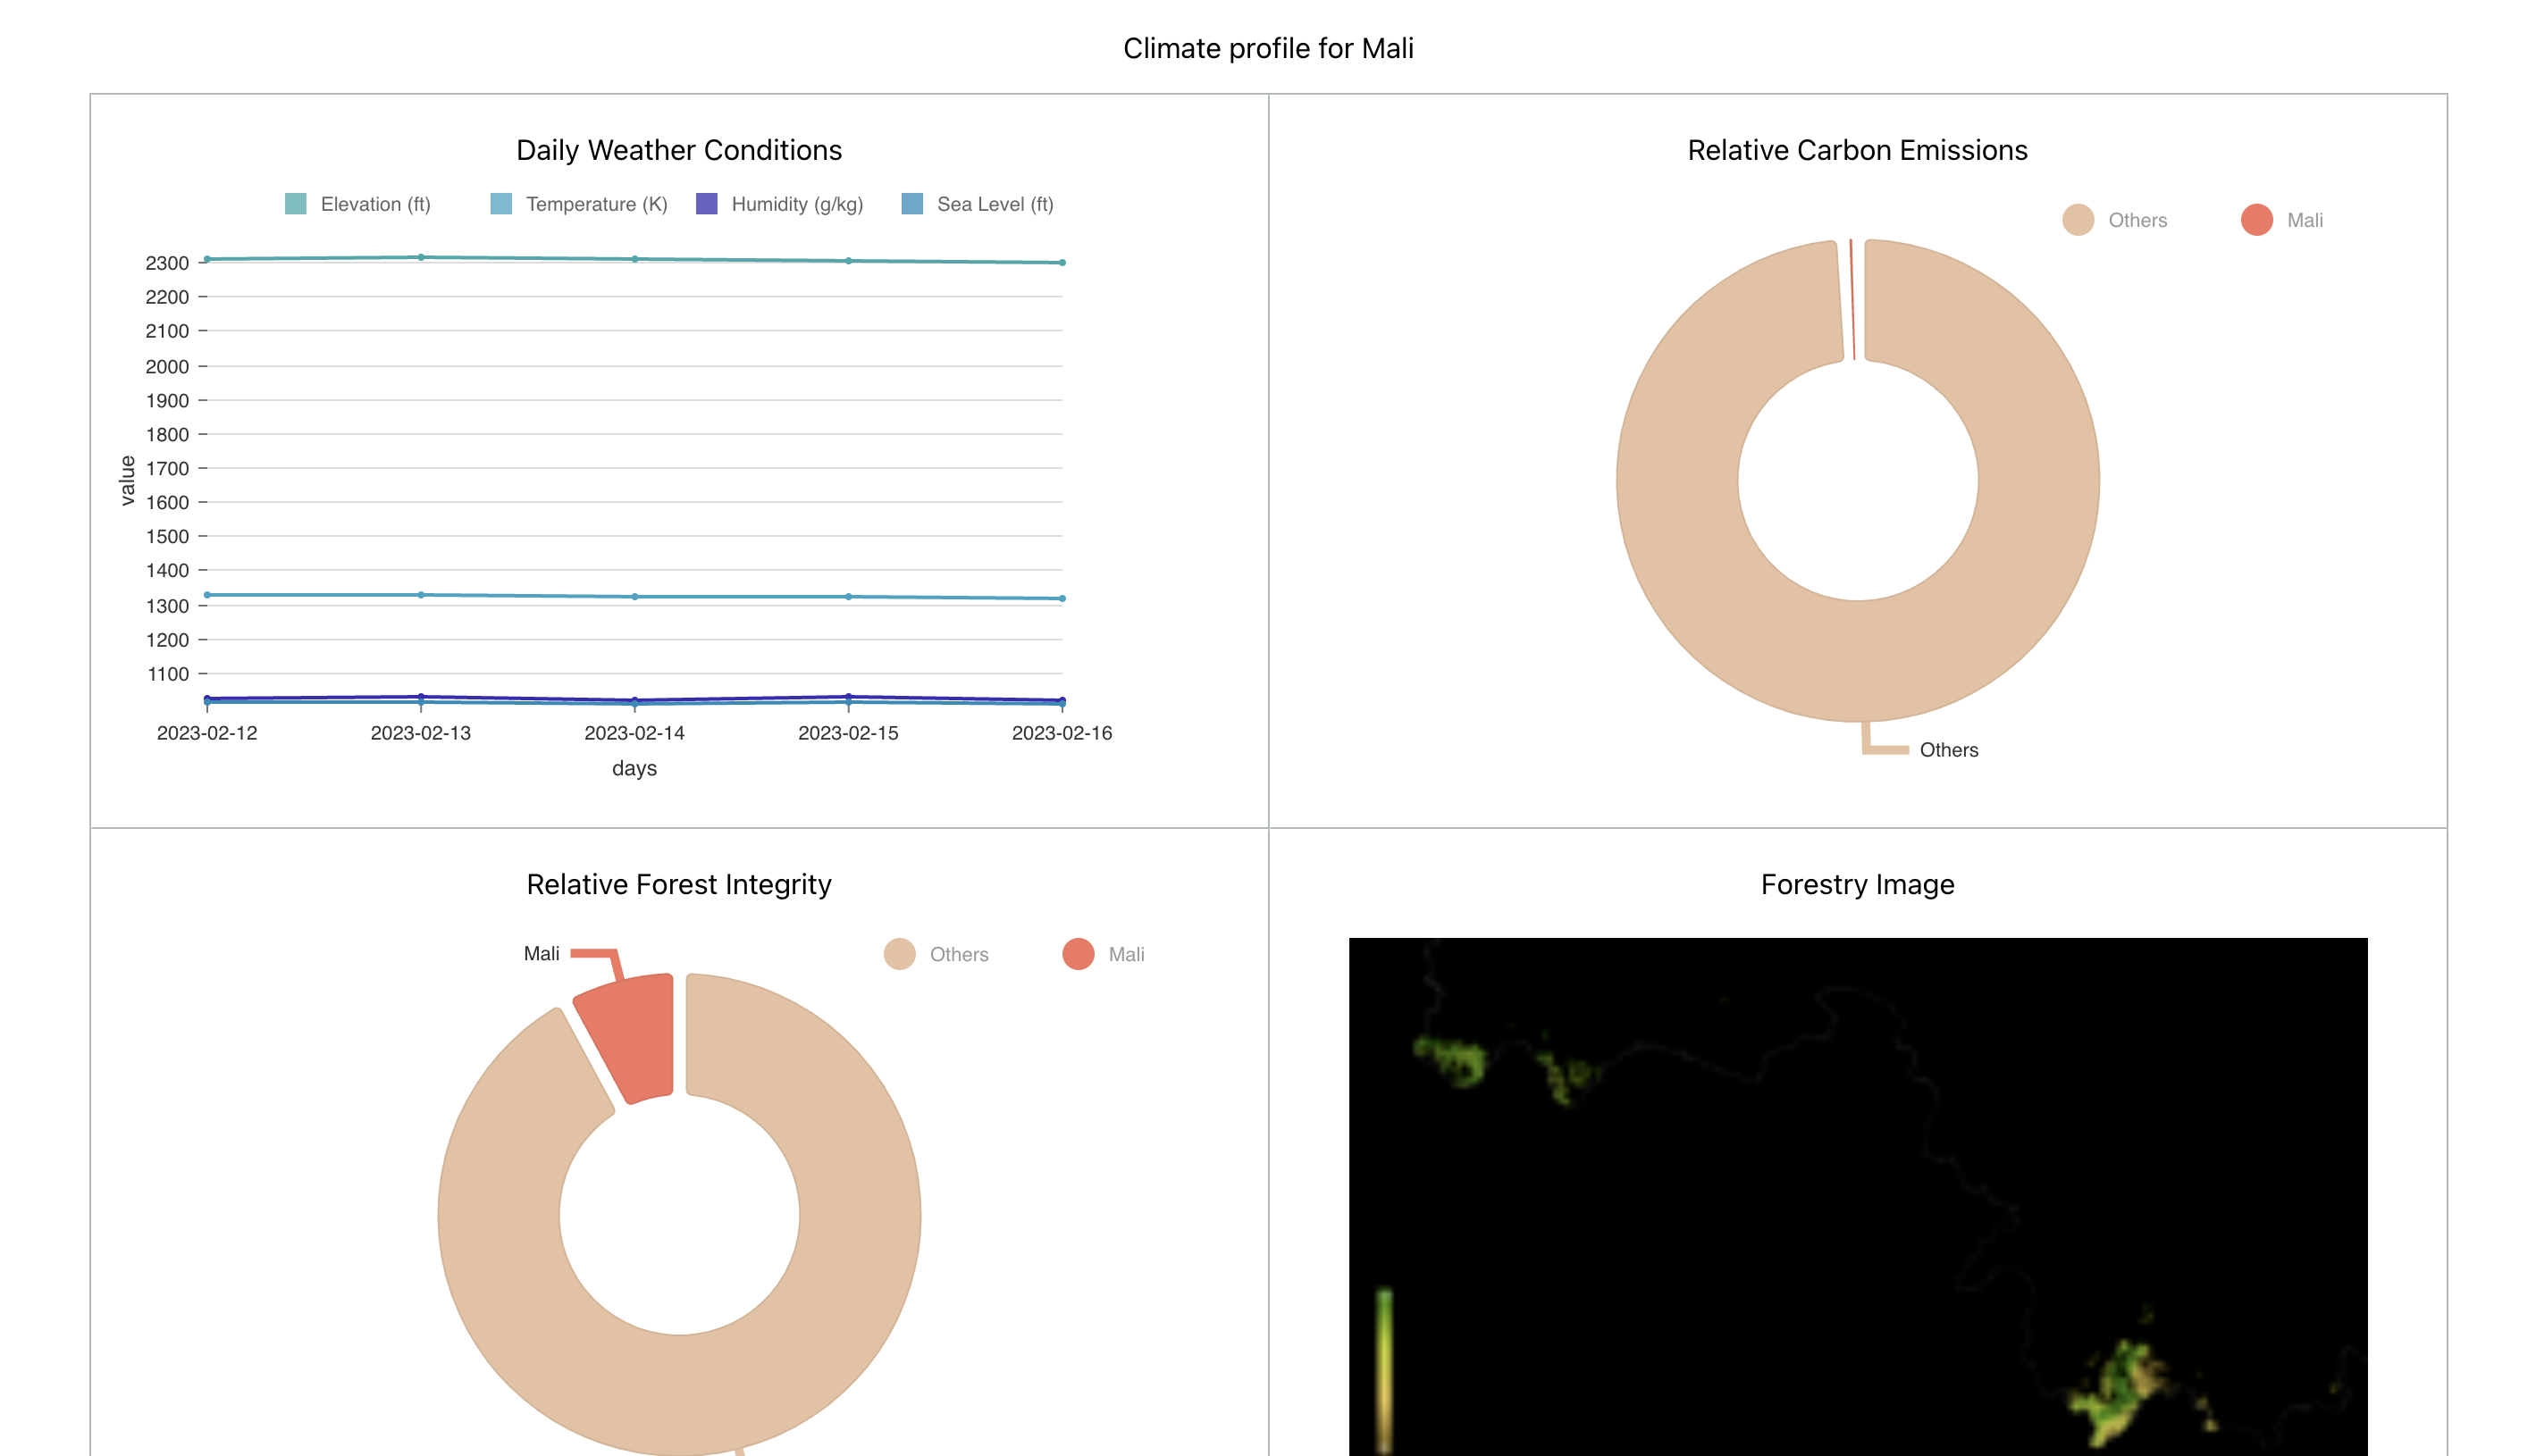The image size is (2536, 1456).
Task: Click Mali legend circle in Carbon Emissions
Action: (x=2256, y=220)
